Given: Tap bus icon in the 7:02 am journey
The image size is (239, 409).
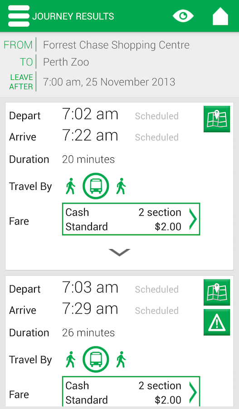Looking at the screenshot, I should 96,186.
